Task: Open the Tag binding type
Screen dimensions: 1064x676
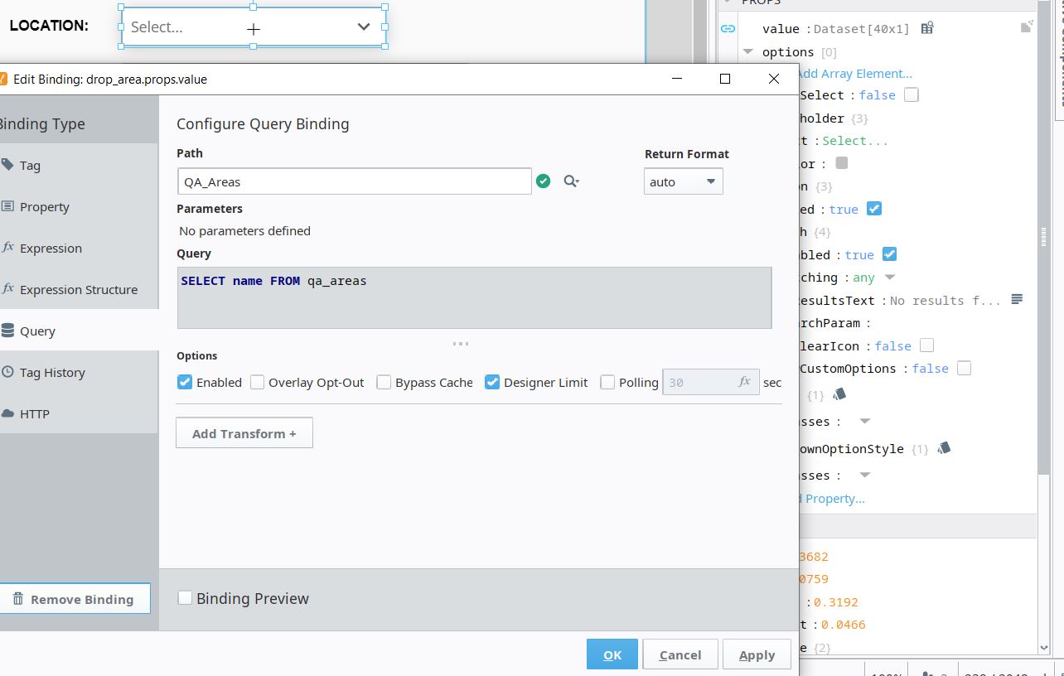Action: coord(79,165)
